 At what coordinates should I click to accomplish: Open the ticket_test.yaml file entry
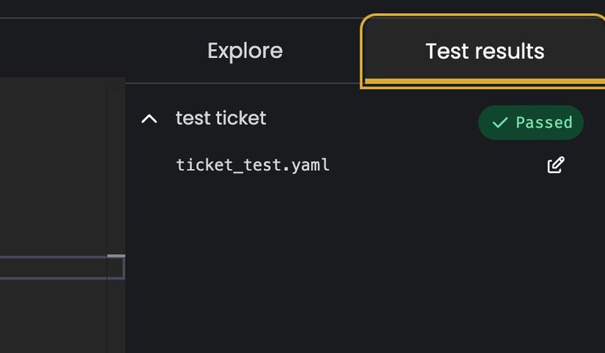[253, 165]
